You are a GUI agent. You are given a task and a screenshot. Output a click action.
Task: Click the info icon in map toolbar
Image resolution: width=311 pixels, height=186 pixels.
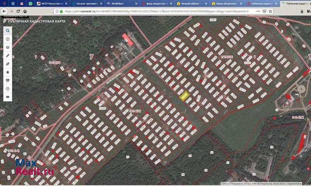[7, 39]
